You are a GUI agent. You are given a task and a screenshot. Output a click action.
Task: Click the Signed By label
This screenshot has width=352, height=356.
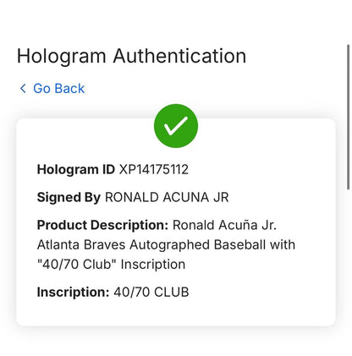pos(69,197)
